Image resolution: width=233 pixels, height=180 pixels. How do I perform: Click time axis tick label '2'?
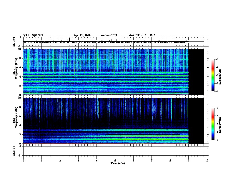pos(60,160)
